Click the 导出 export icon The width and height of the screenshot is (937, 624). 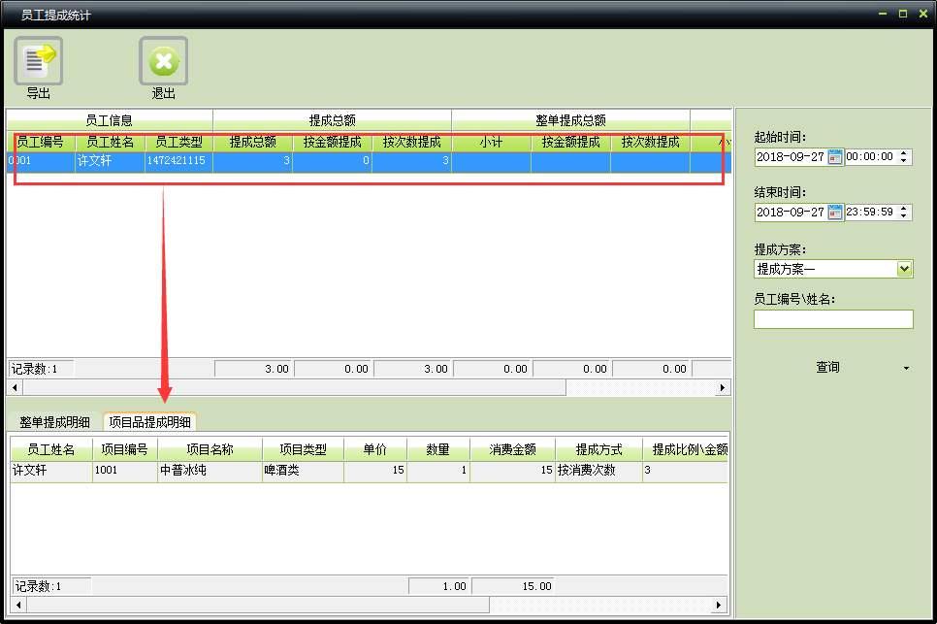click(38, 61)
